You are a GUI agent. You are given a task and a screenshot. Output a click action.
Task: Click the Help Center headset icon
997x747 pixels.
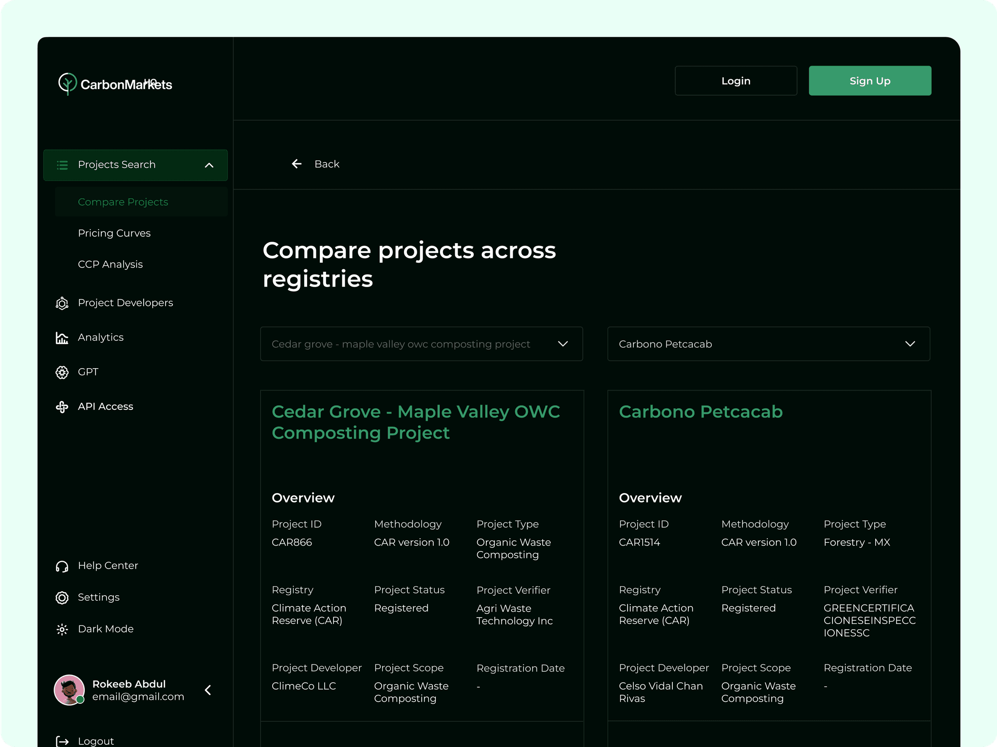tap(62, 566)
